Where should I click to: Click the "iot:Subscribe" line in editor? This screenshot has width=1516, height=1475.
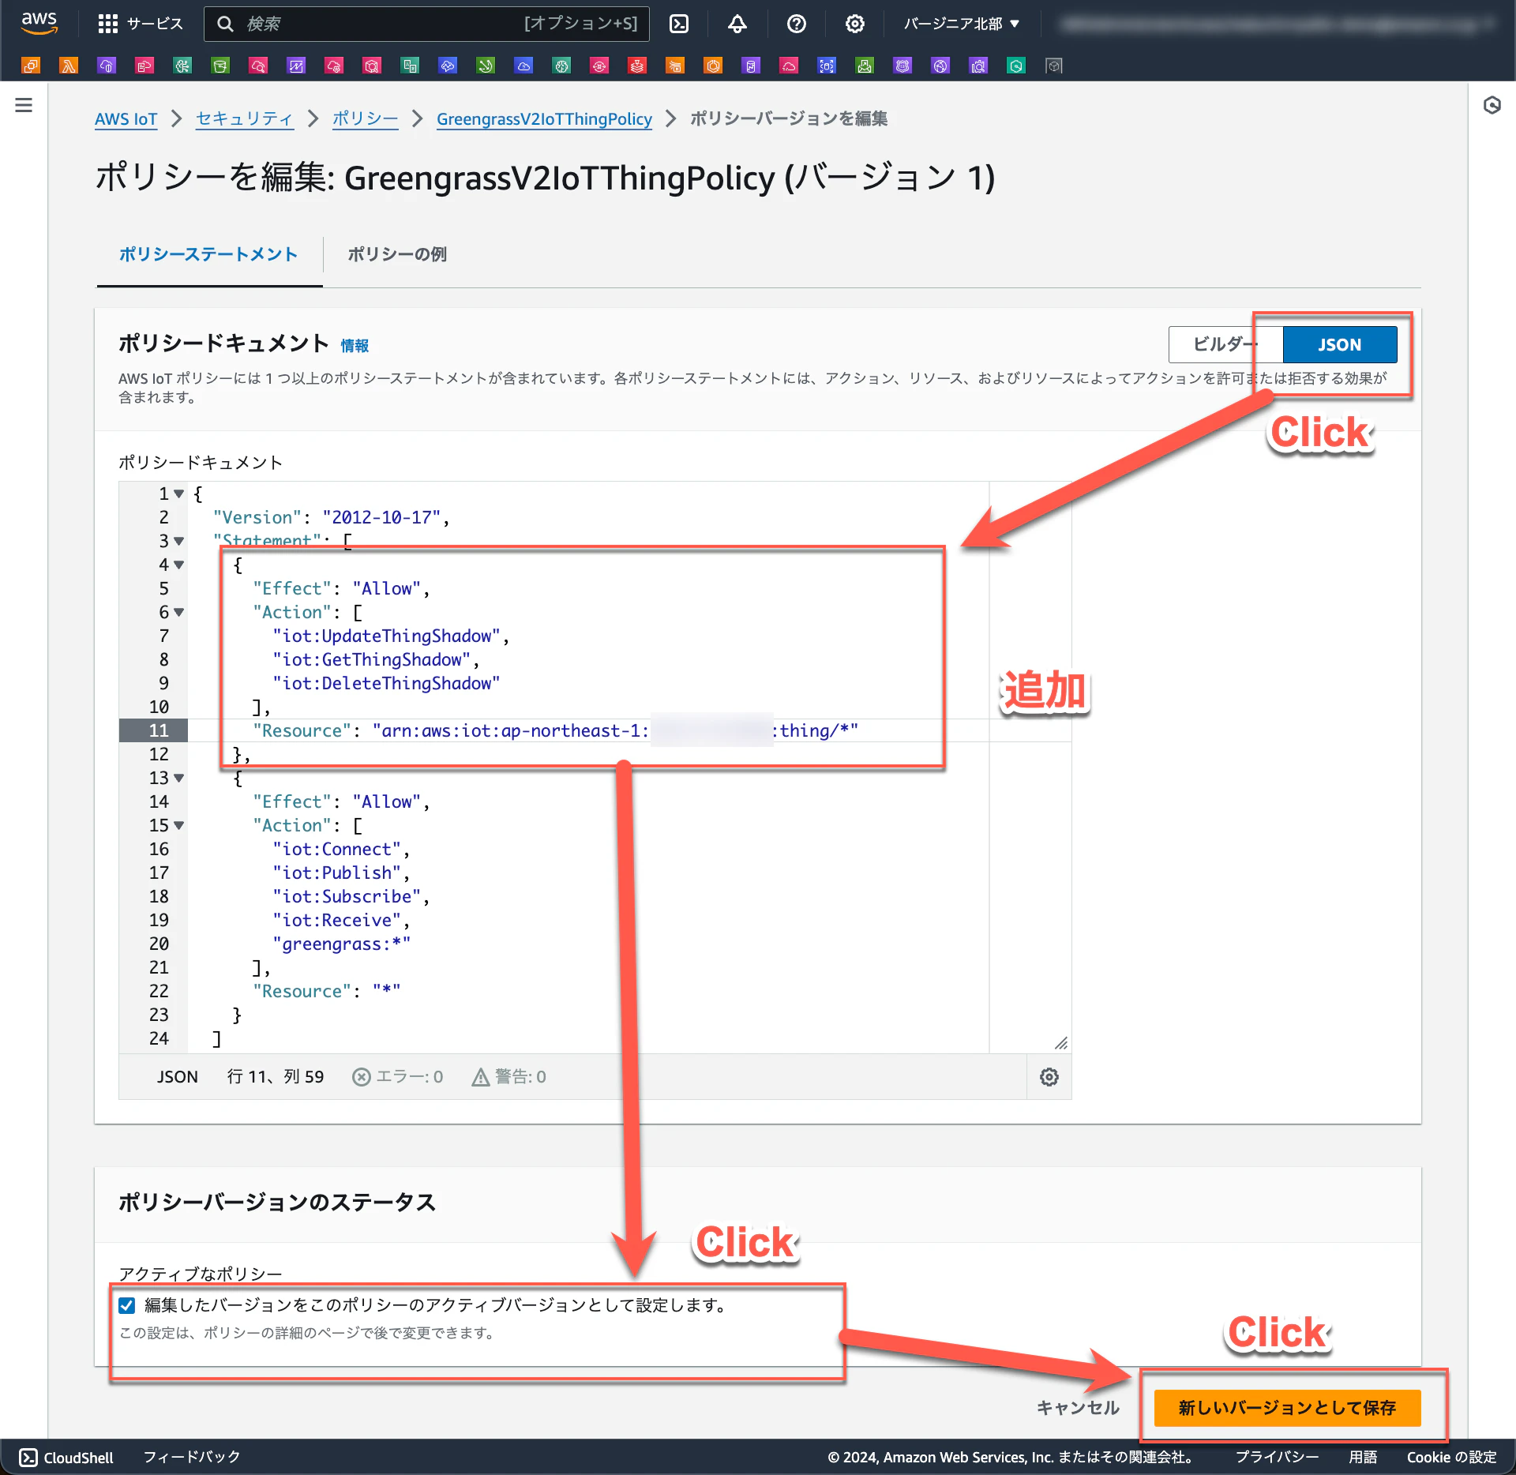coord(351,897)
